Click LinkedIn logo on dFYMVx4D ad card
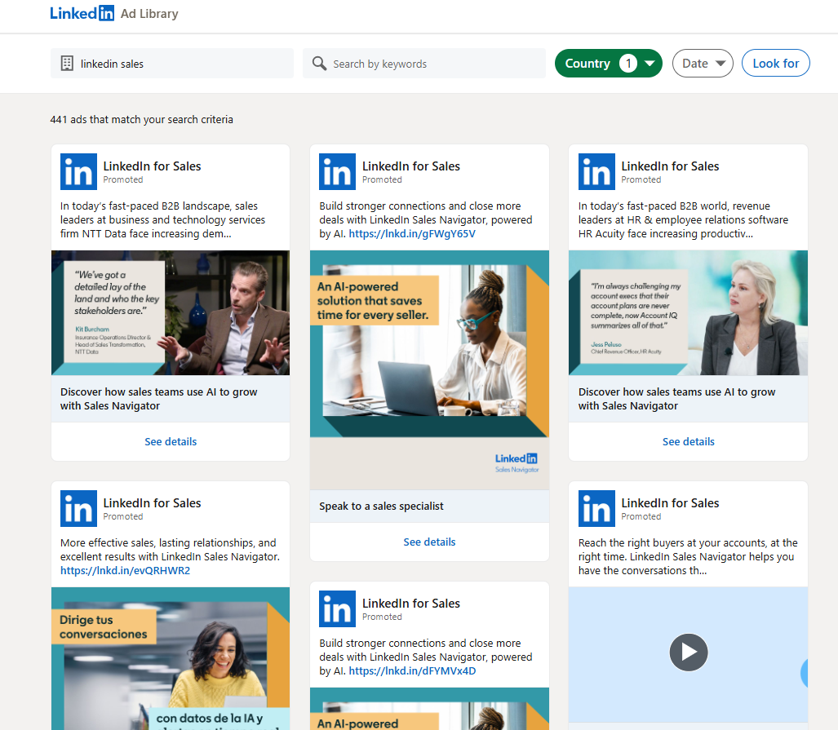 click(337, 608)
